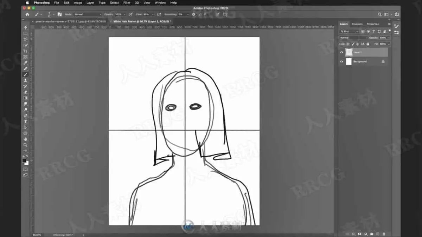422x237 pixels.
Task: Select the Hand tool
Action: click(25, 139)
